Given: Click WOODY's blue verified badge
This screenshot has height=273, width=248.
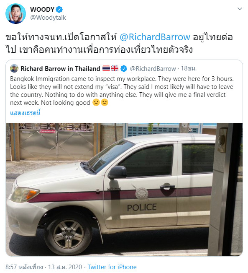Looking at the screenshot, I should point(59,9).
